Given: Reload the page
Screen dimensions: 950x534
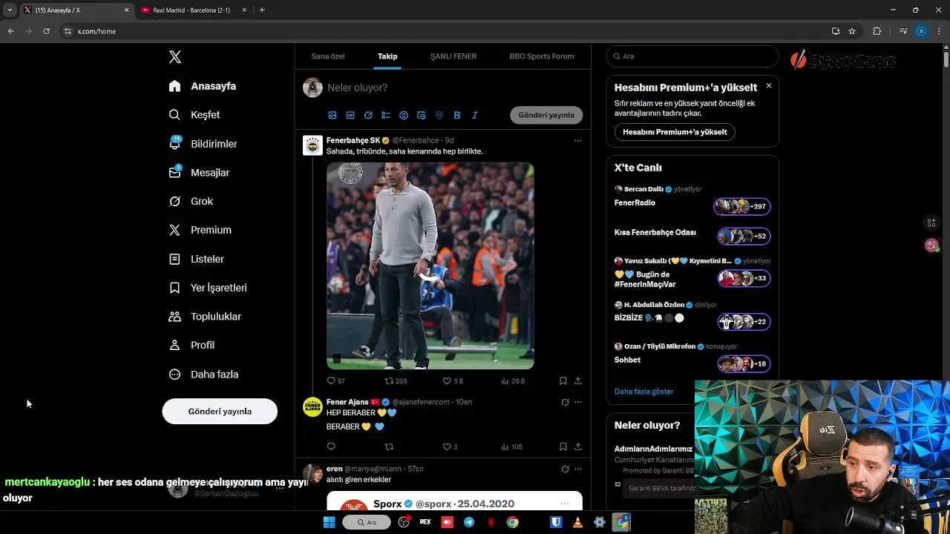Looking at the screenshot, I should (x=46, y=31).
